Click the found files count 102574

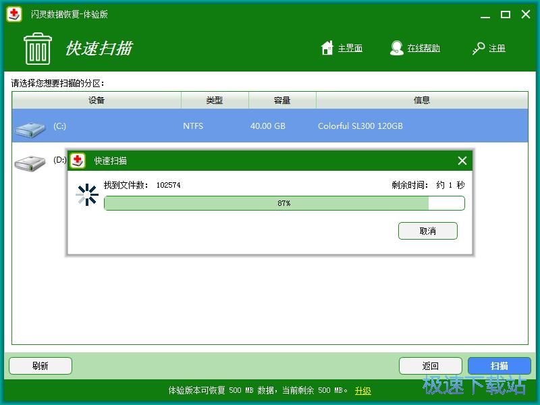(x=168, y=185)
